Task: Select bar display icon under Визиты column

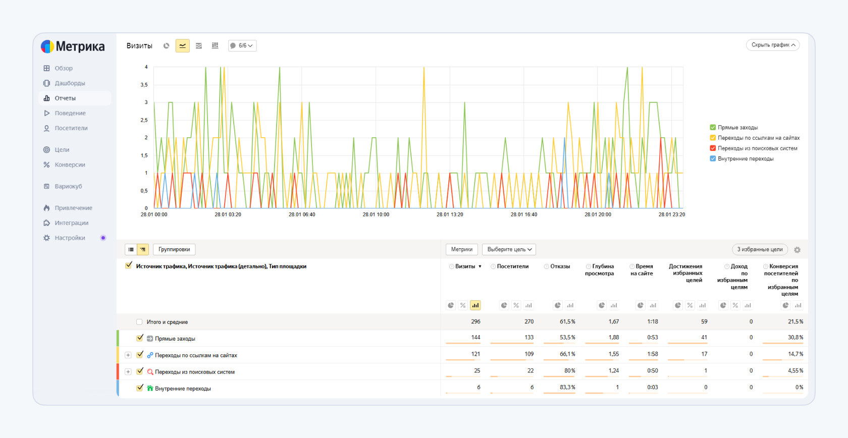Action: pyautogui.click(x=475, y=305)
